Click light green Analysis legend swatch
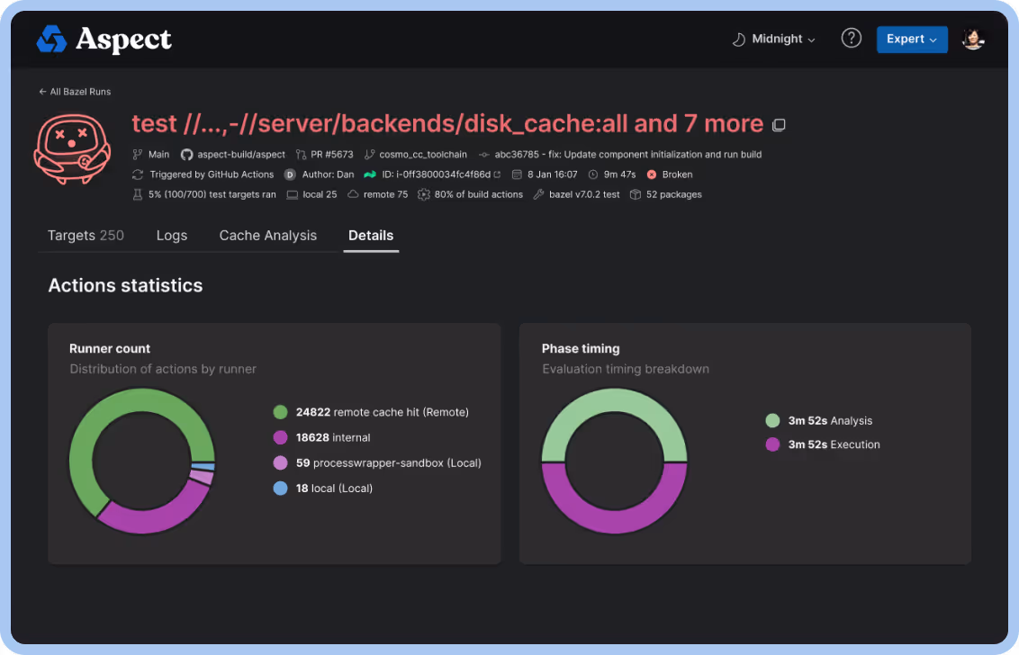The image size is (1019, 655). pos(772,420)
